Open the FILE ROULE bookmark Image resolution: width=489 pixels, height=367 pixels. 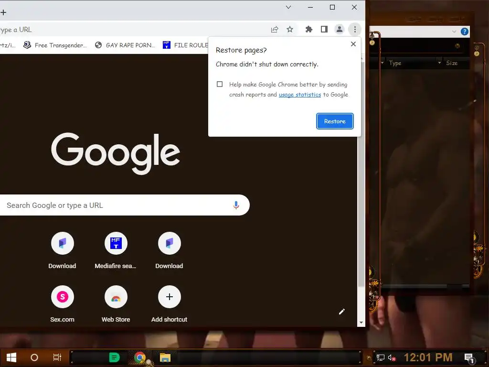pos(186,45)
